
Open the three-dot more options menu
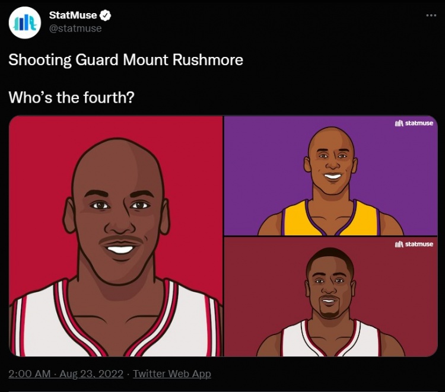coord(431,15)
